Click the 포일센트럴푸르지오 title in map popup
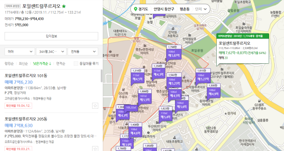 (234, 43)
